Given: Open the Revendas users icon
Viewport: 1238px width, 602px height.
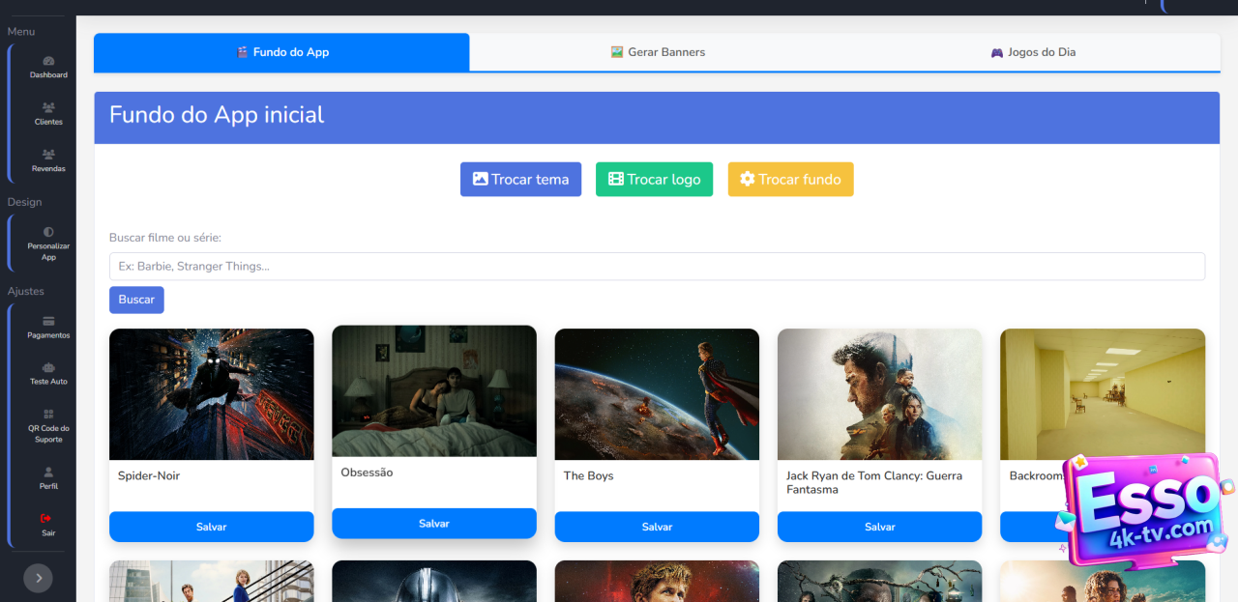Looking at the screenshot, I should click(x=48, y=154).
